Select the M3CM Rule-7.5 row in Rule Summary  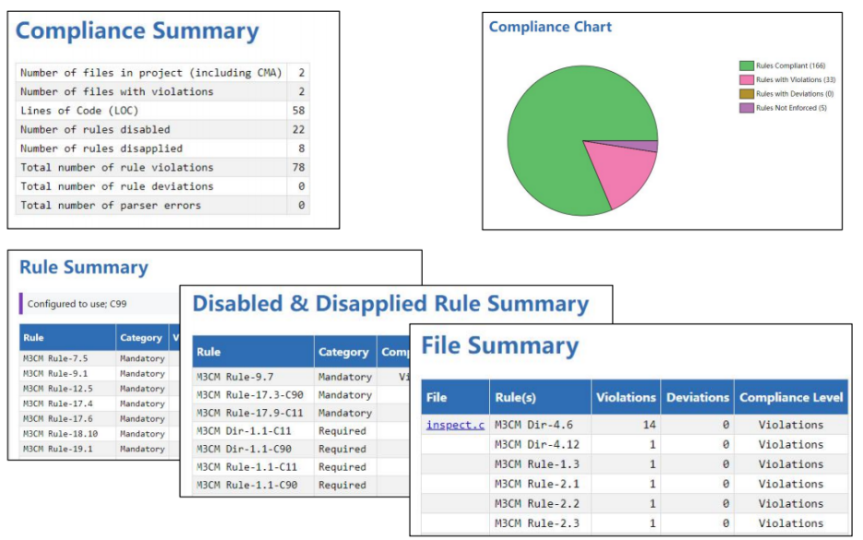[55, 358]
